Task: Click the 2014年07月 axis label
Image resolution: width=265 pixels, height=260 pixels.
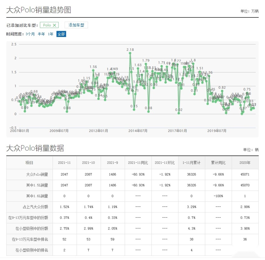Action: pos(138,131)
